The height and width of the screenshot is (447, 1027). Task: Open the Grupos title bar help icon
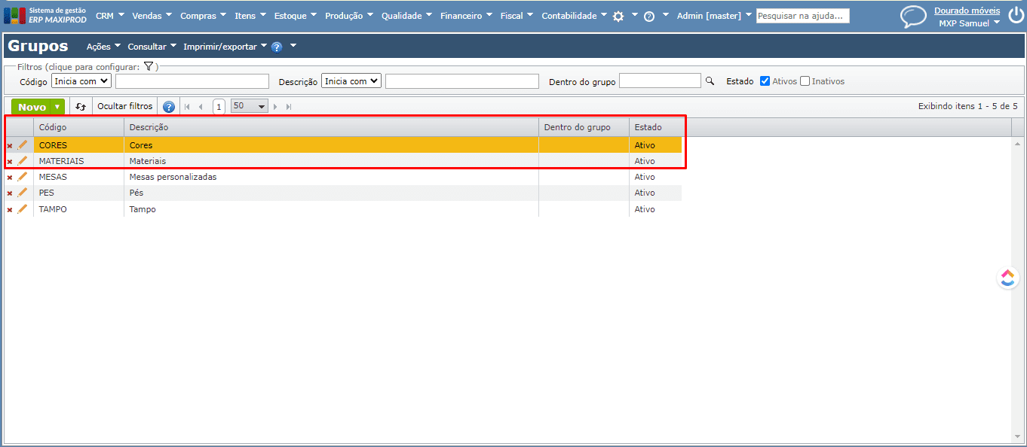(x=277, y=47)
